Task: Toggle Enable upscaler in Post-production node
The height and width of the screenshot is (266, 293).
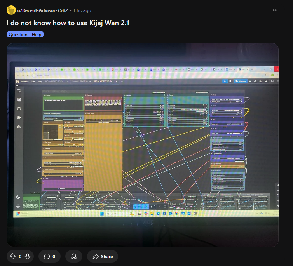Action: [x=227, y=143]
